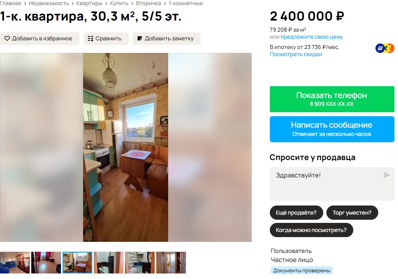Choose Когда можно посмотреть? quick question
Screen dimensions: 398x279
(x=311, y=230)
